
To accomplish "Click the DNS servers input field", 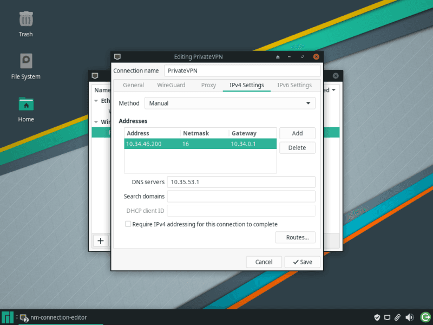I will point(241,182).
